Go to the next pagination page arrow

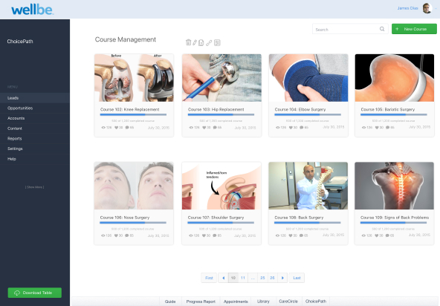282,278
